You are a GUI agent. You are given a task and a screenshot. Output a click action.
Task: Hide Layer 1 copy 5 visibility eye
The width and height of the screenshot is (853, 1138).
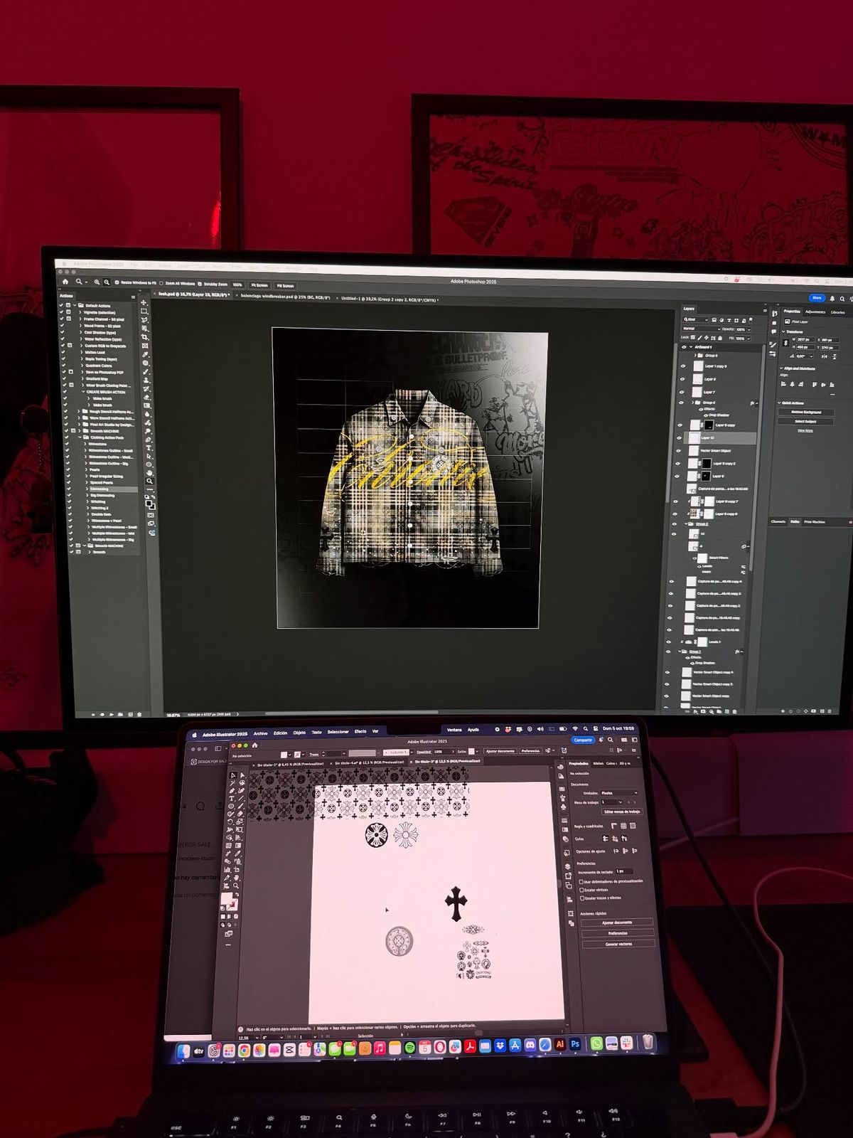683,366
